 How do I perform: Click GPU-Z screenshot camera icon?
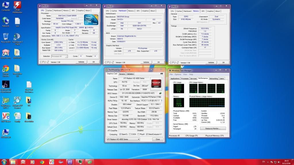coord(162,74)
